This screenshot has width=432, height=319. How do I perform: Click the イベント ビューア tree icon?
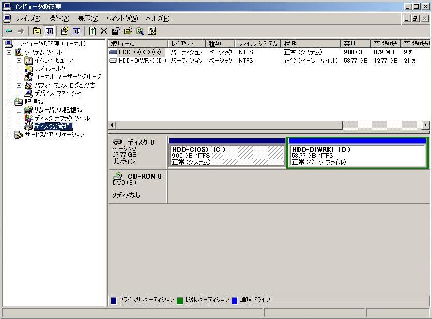pyautogui.click(x=28, y=60)
